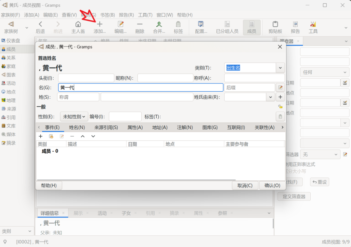Open the 类别 name type dropdown

pyautogui.click(x=280, y=68)
